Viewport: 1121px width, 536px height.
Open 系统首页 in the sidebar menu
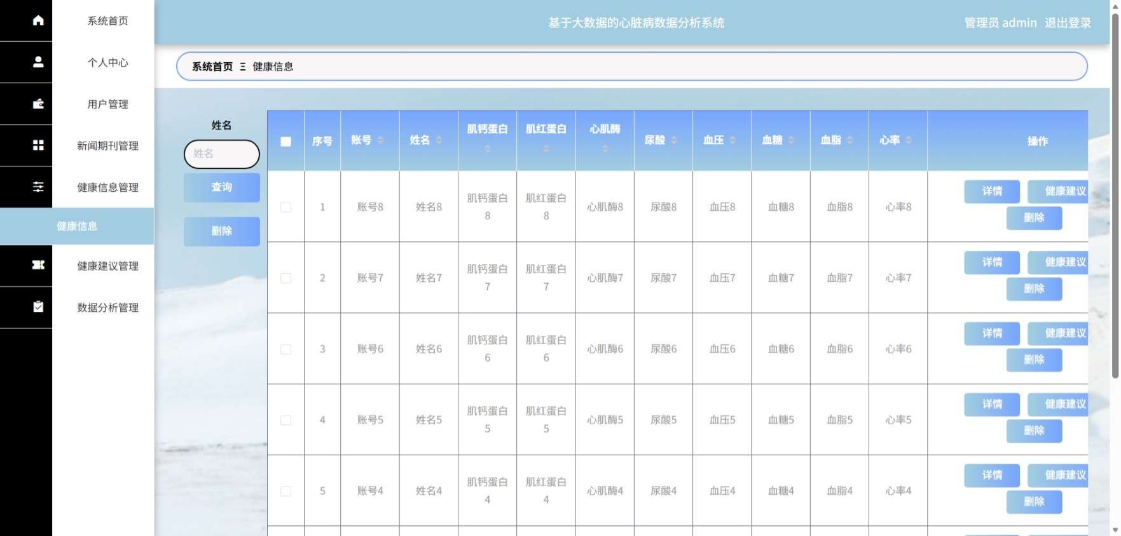(107, 21)
